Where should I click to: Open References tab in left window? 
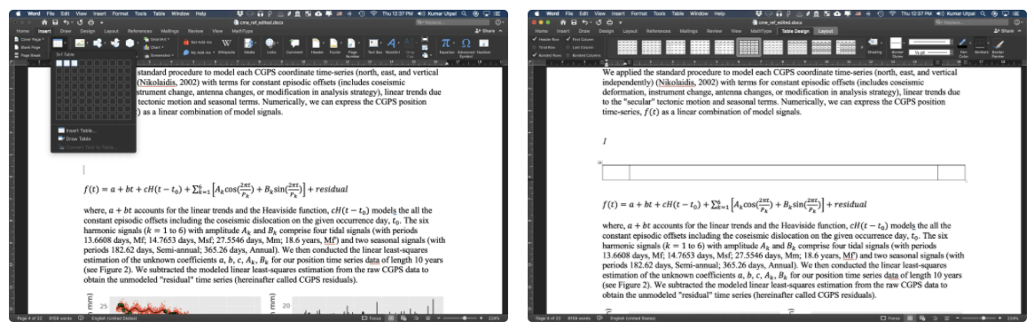[x=140, y=31]
